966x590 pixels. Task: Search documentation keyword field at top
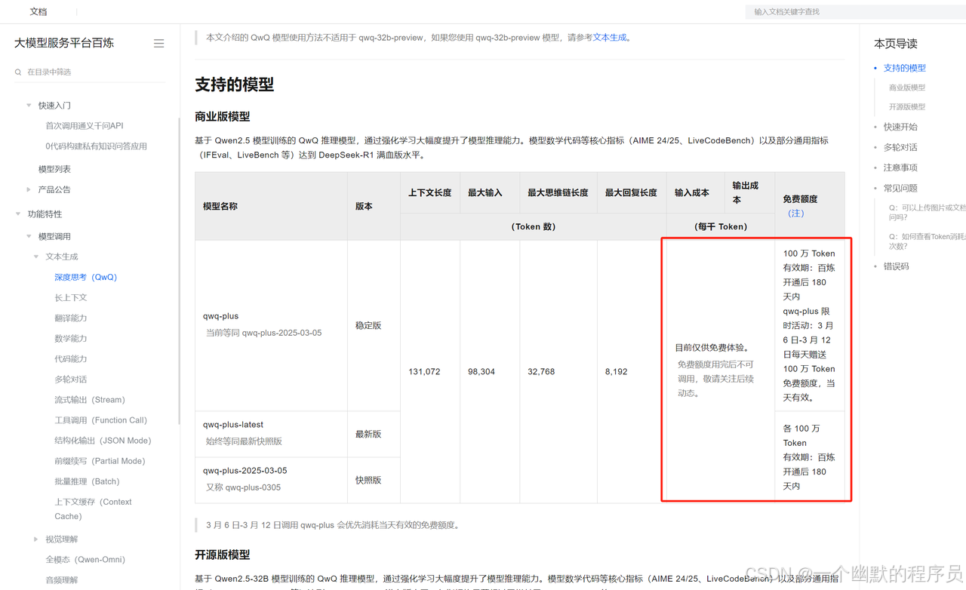pos(855,12)
